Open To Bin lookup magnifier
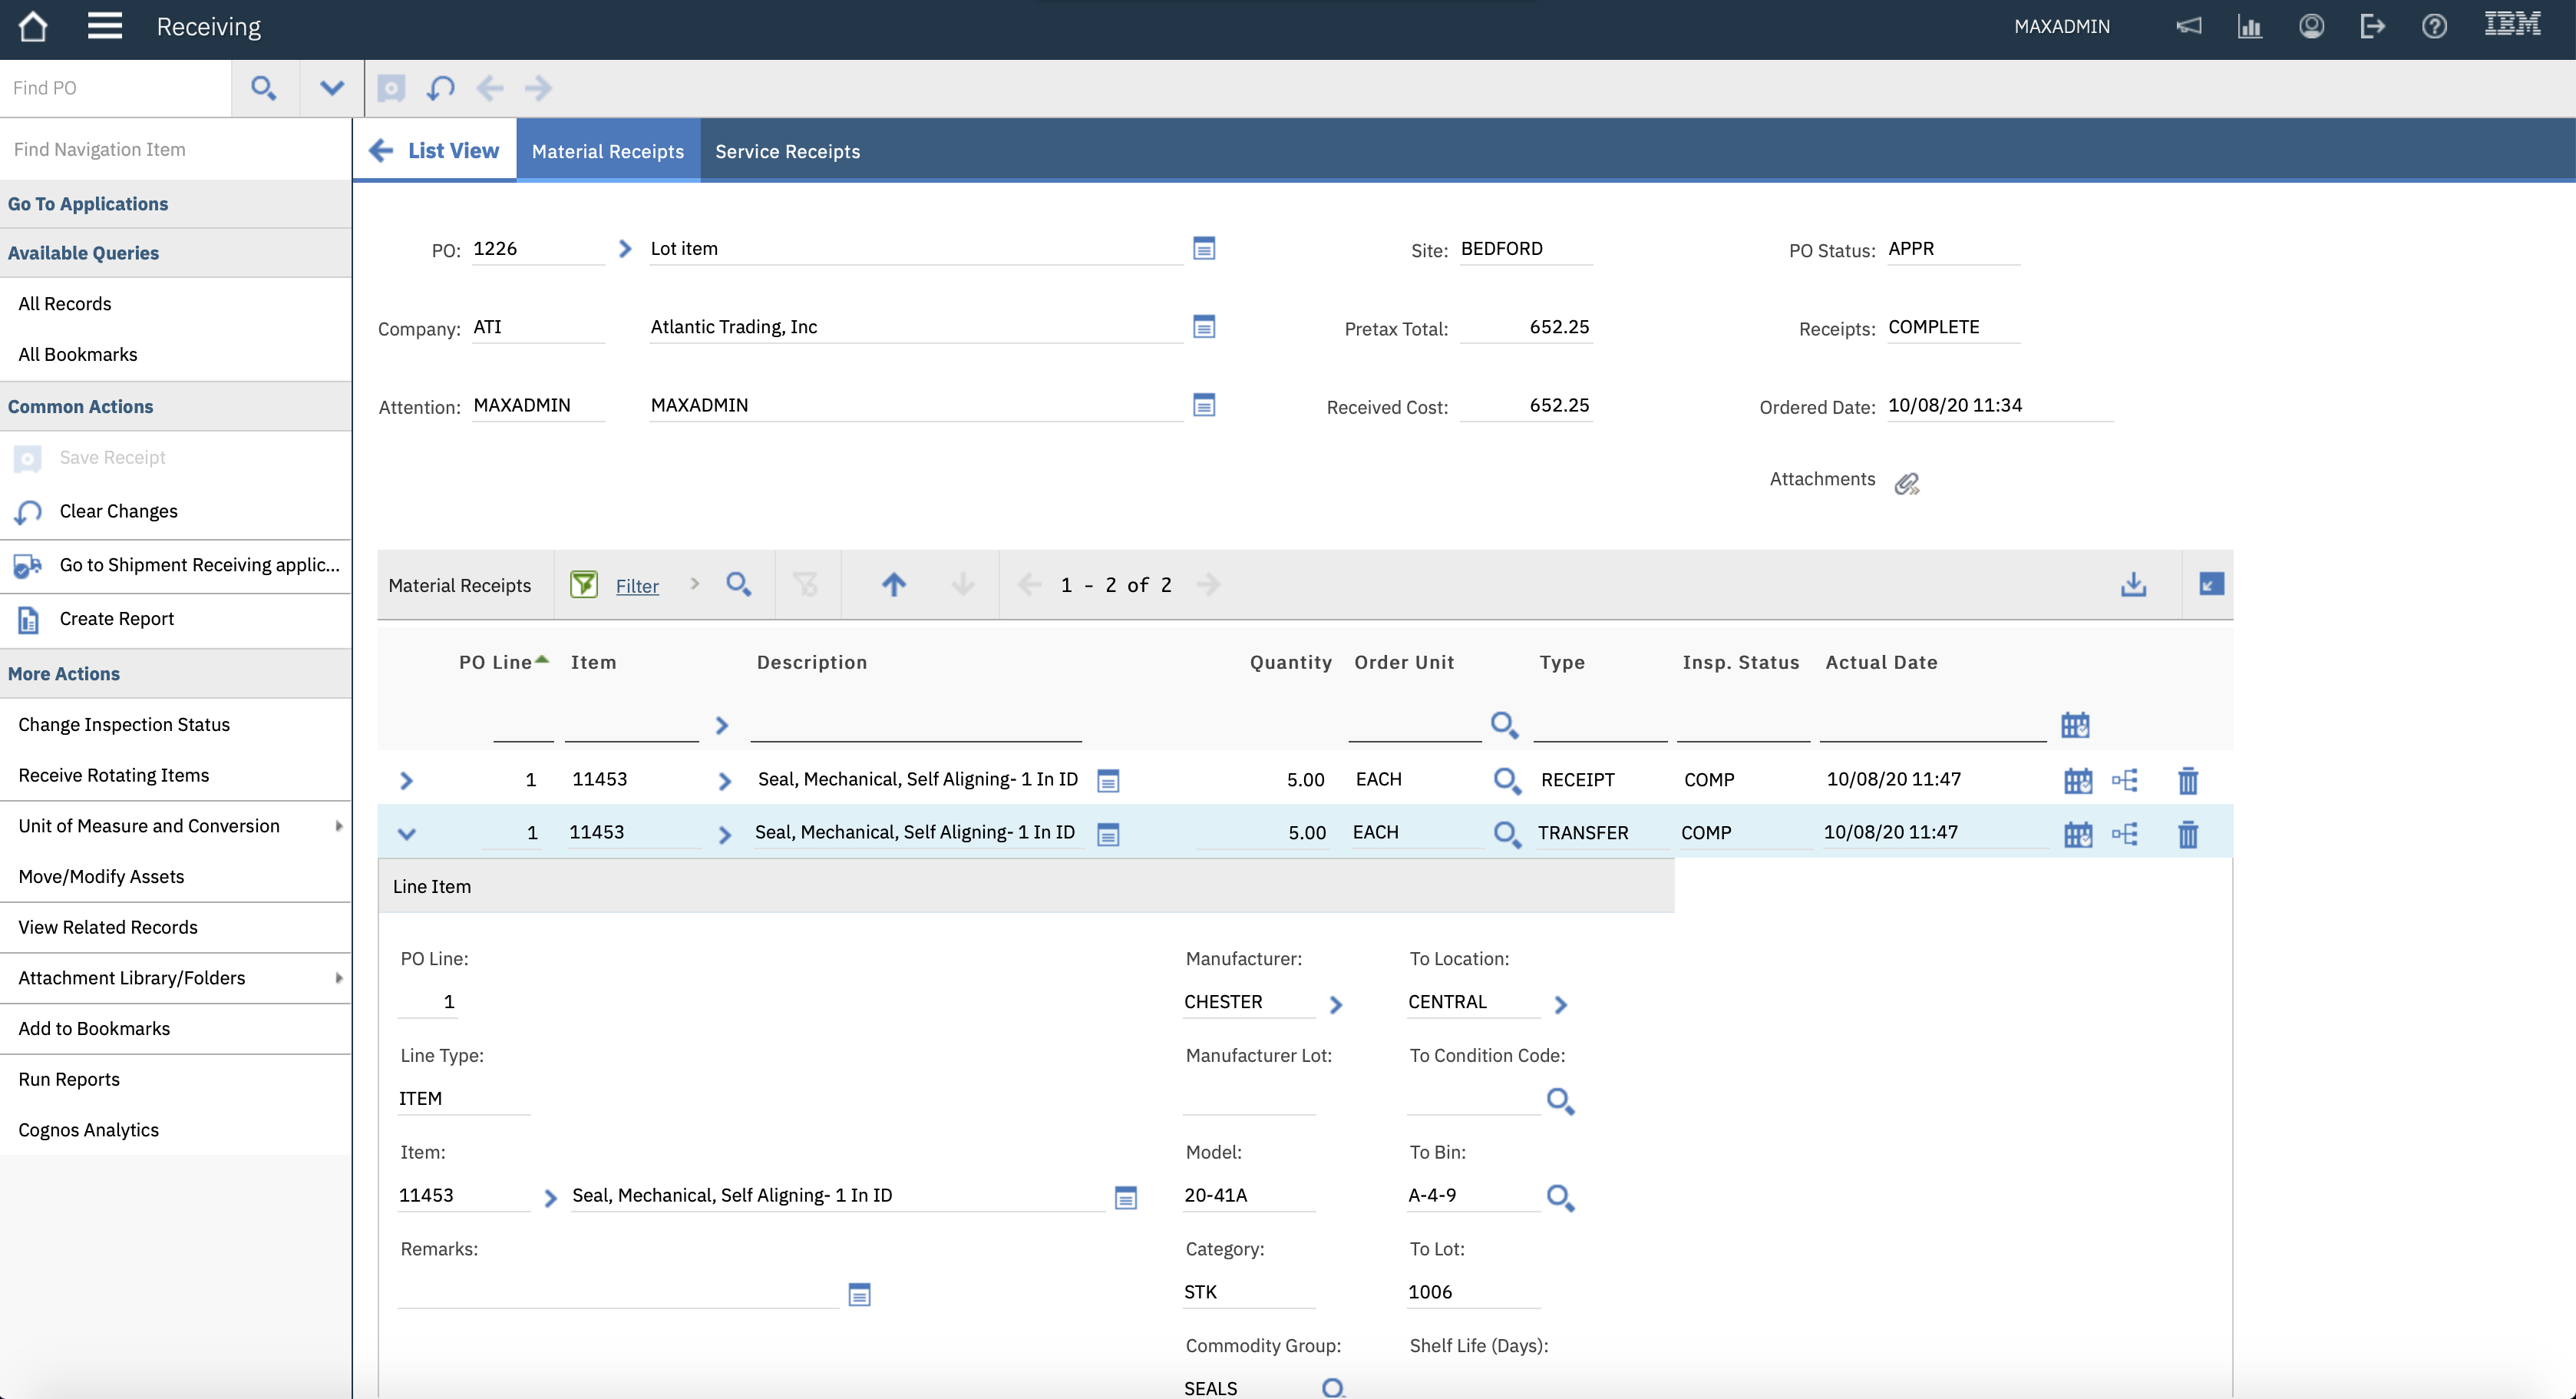The height and width of the screenshot is (1399, 2576). (1560, 1197)
